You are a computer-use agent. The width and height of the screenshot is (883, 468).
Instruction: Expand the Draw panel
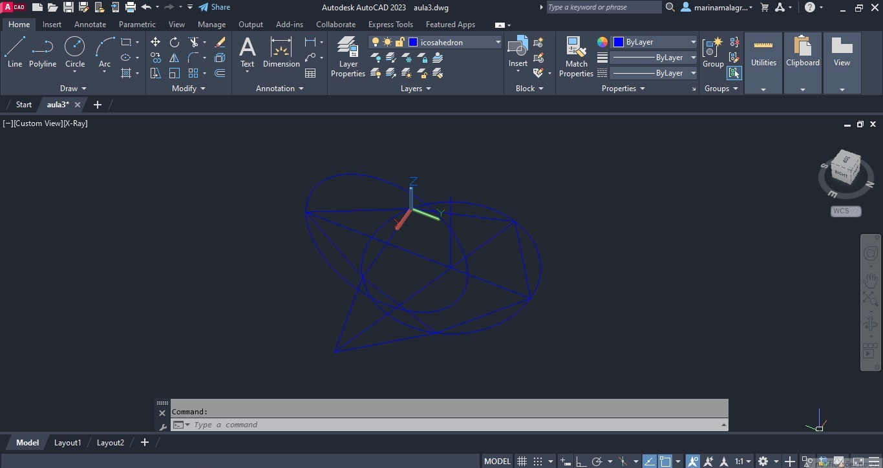(73, 89)
